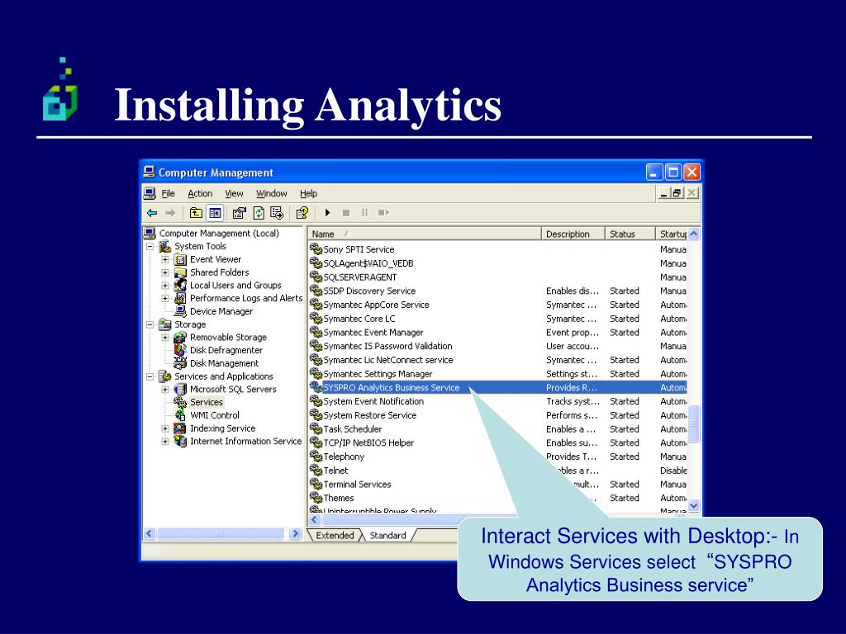Viewport: 846px width, 634px height.
Task: Sort services by Name column header
Action: (x=425, y=234)
